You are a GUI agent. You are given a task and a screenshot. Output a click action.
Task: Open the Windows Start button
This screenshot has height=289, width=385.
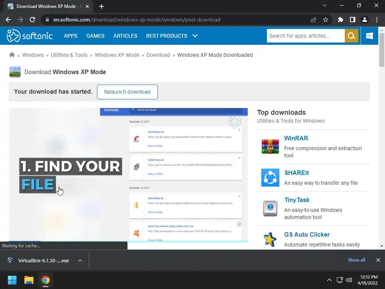(x=12, y=280)
